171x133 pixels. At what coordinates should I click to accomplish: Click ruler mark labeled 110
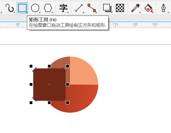pos(115,24)
